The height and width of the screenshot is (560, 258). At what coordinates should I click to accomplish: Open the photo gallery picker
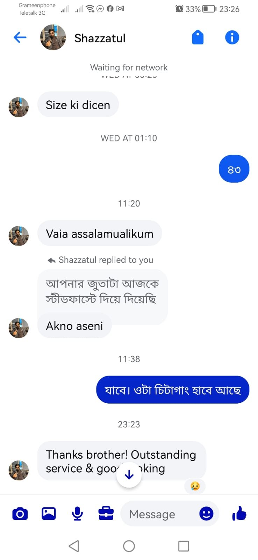click(49, 513)
